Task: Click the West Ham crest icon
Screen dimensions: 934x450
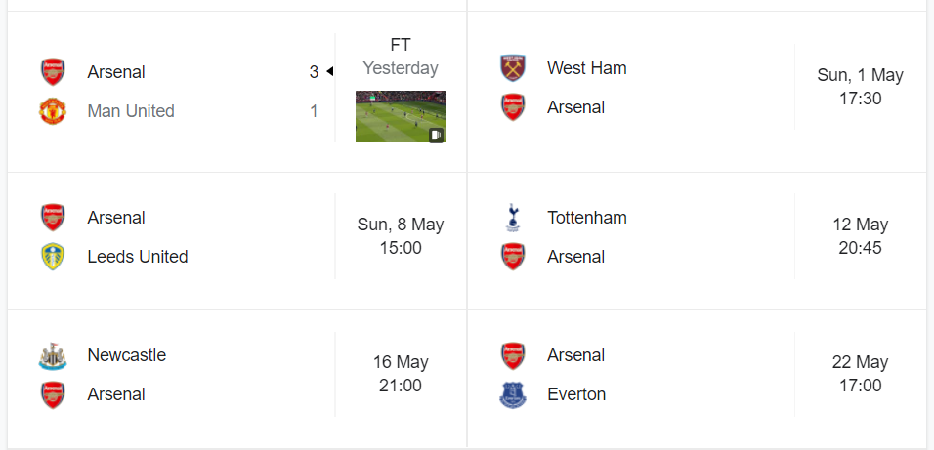Action: 512,68
